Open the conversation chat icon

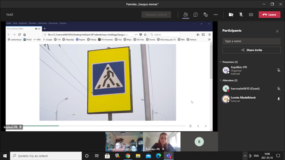click(196, 15)
